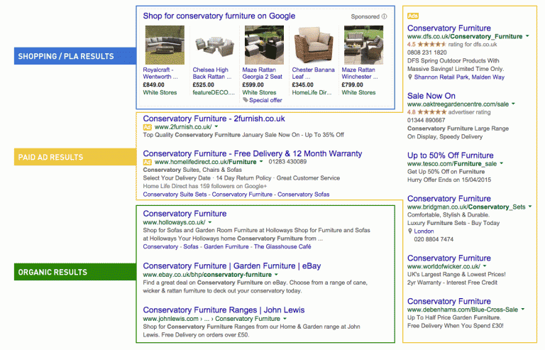Open Chester Banana Leaf chair image
Viewport: 545px width, 350px height.
point(314,45)
